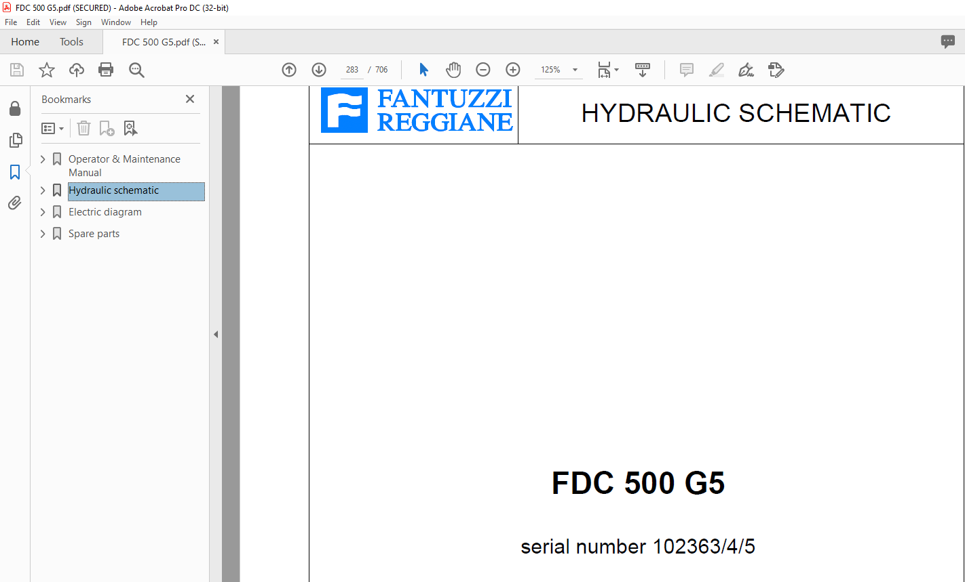Expand Operator & Maintenance Manual bookmark
The width and height of the screenshot is (965, 582).
(x=43, y=159)
